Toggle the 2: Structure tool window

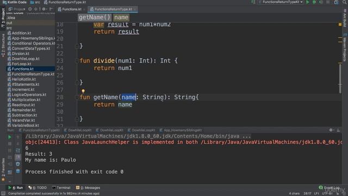3,46
